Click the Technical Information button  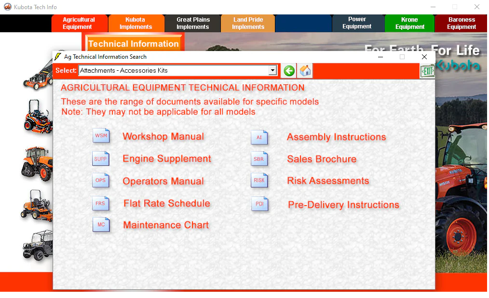point(134,44)
